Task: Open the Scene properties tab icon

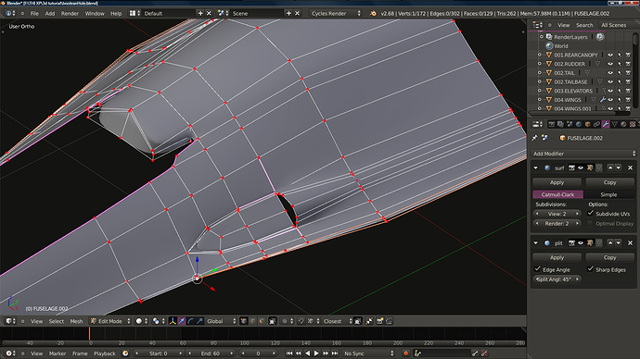Action: point(570,124)
